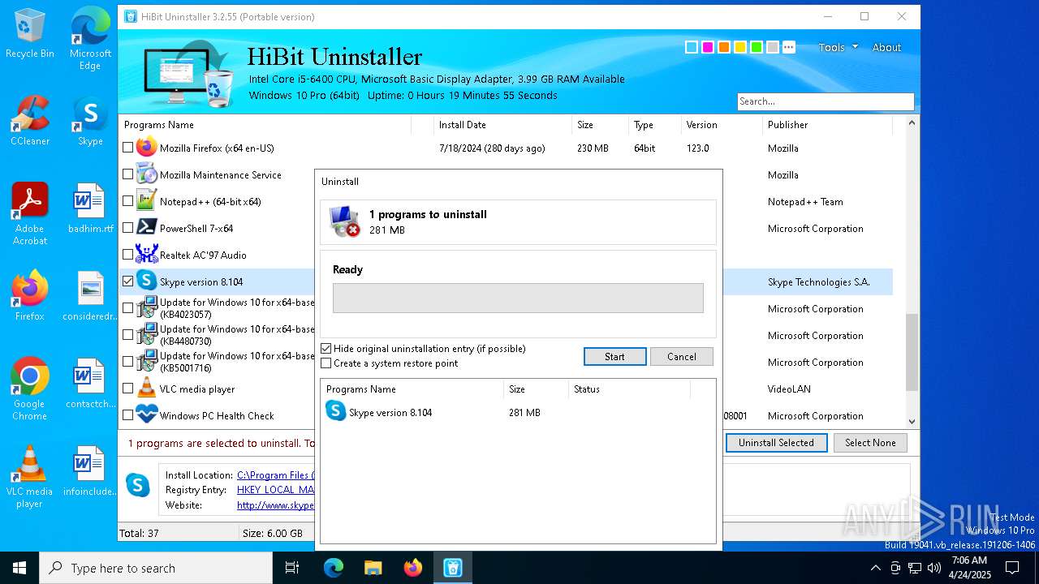The height and width of the screenshot is (584, 1039).
Task: Click the Uninstall Selected button
Action: (776, 443)
